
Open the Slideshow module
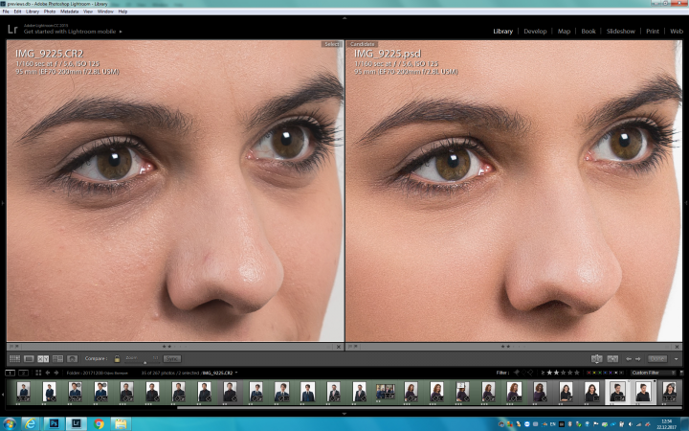click(x=620, y=32)
